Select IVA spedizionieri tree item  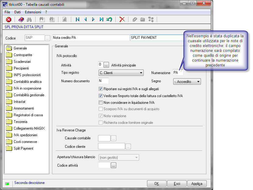pos(26,135)
